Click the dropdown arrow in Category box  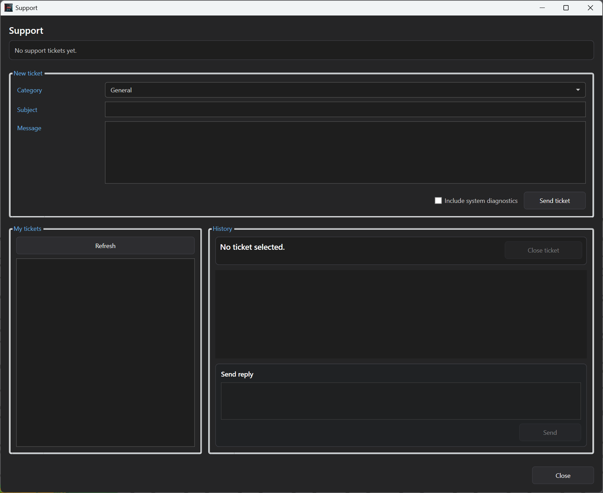point(578,90)
